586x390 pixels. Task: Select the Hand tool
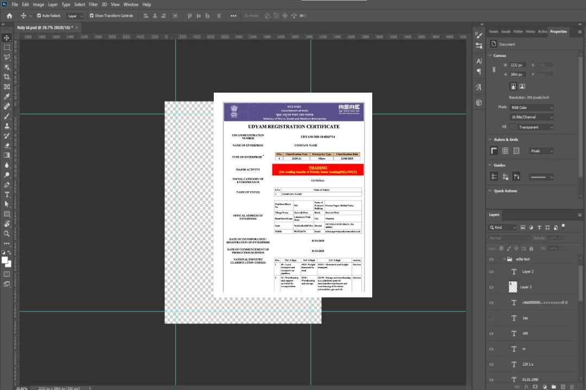(x=7, y=224)
